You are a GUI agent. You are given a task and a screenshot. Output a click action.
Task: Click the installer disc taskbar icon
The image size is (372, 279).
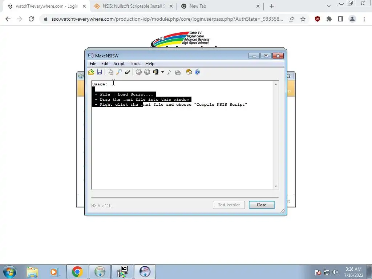point(123,272)
